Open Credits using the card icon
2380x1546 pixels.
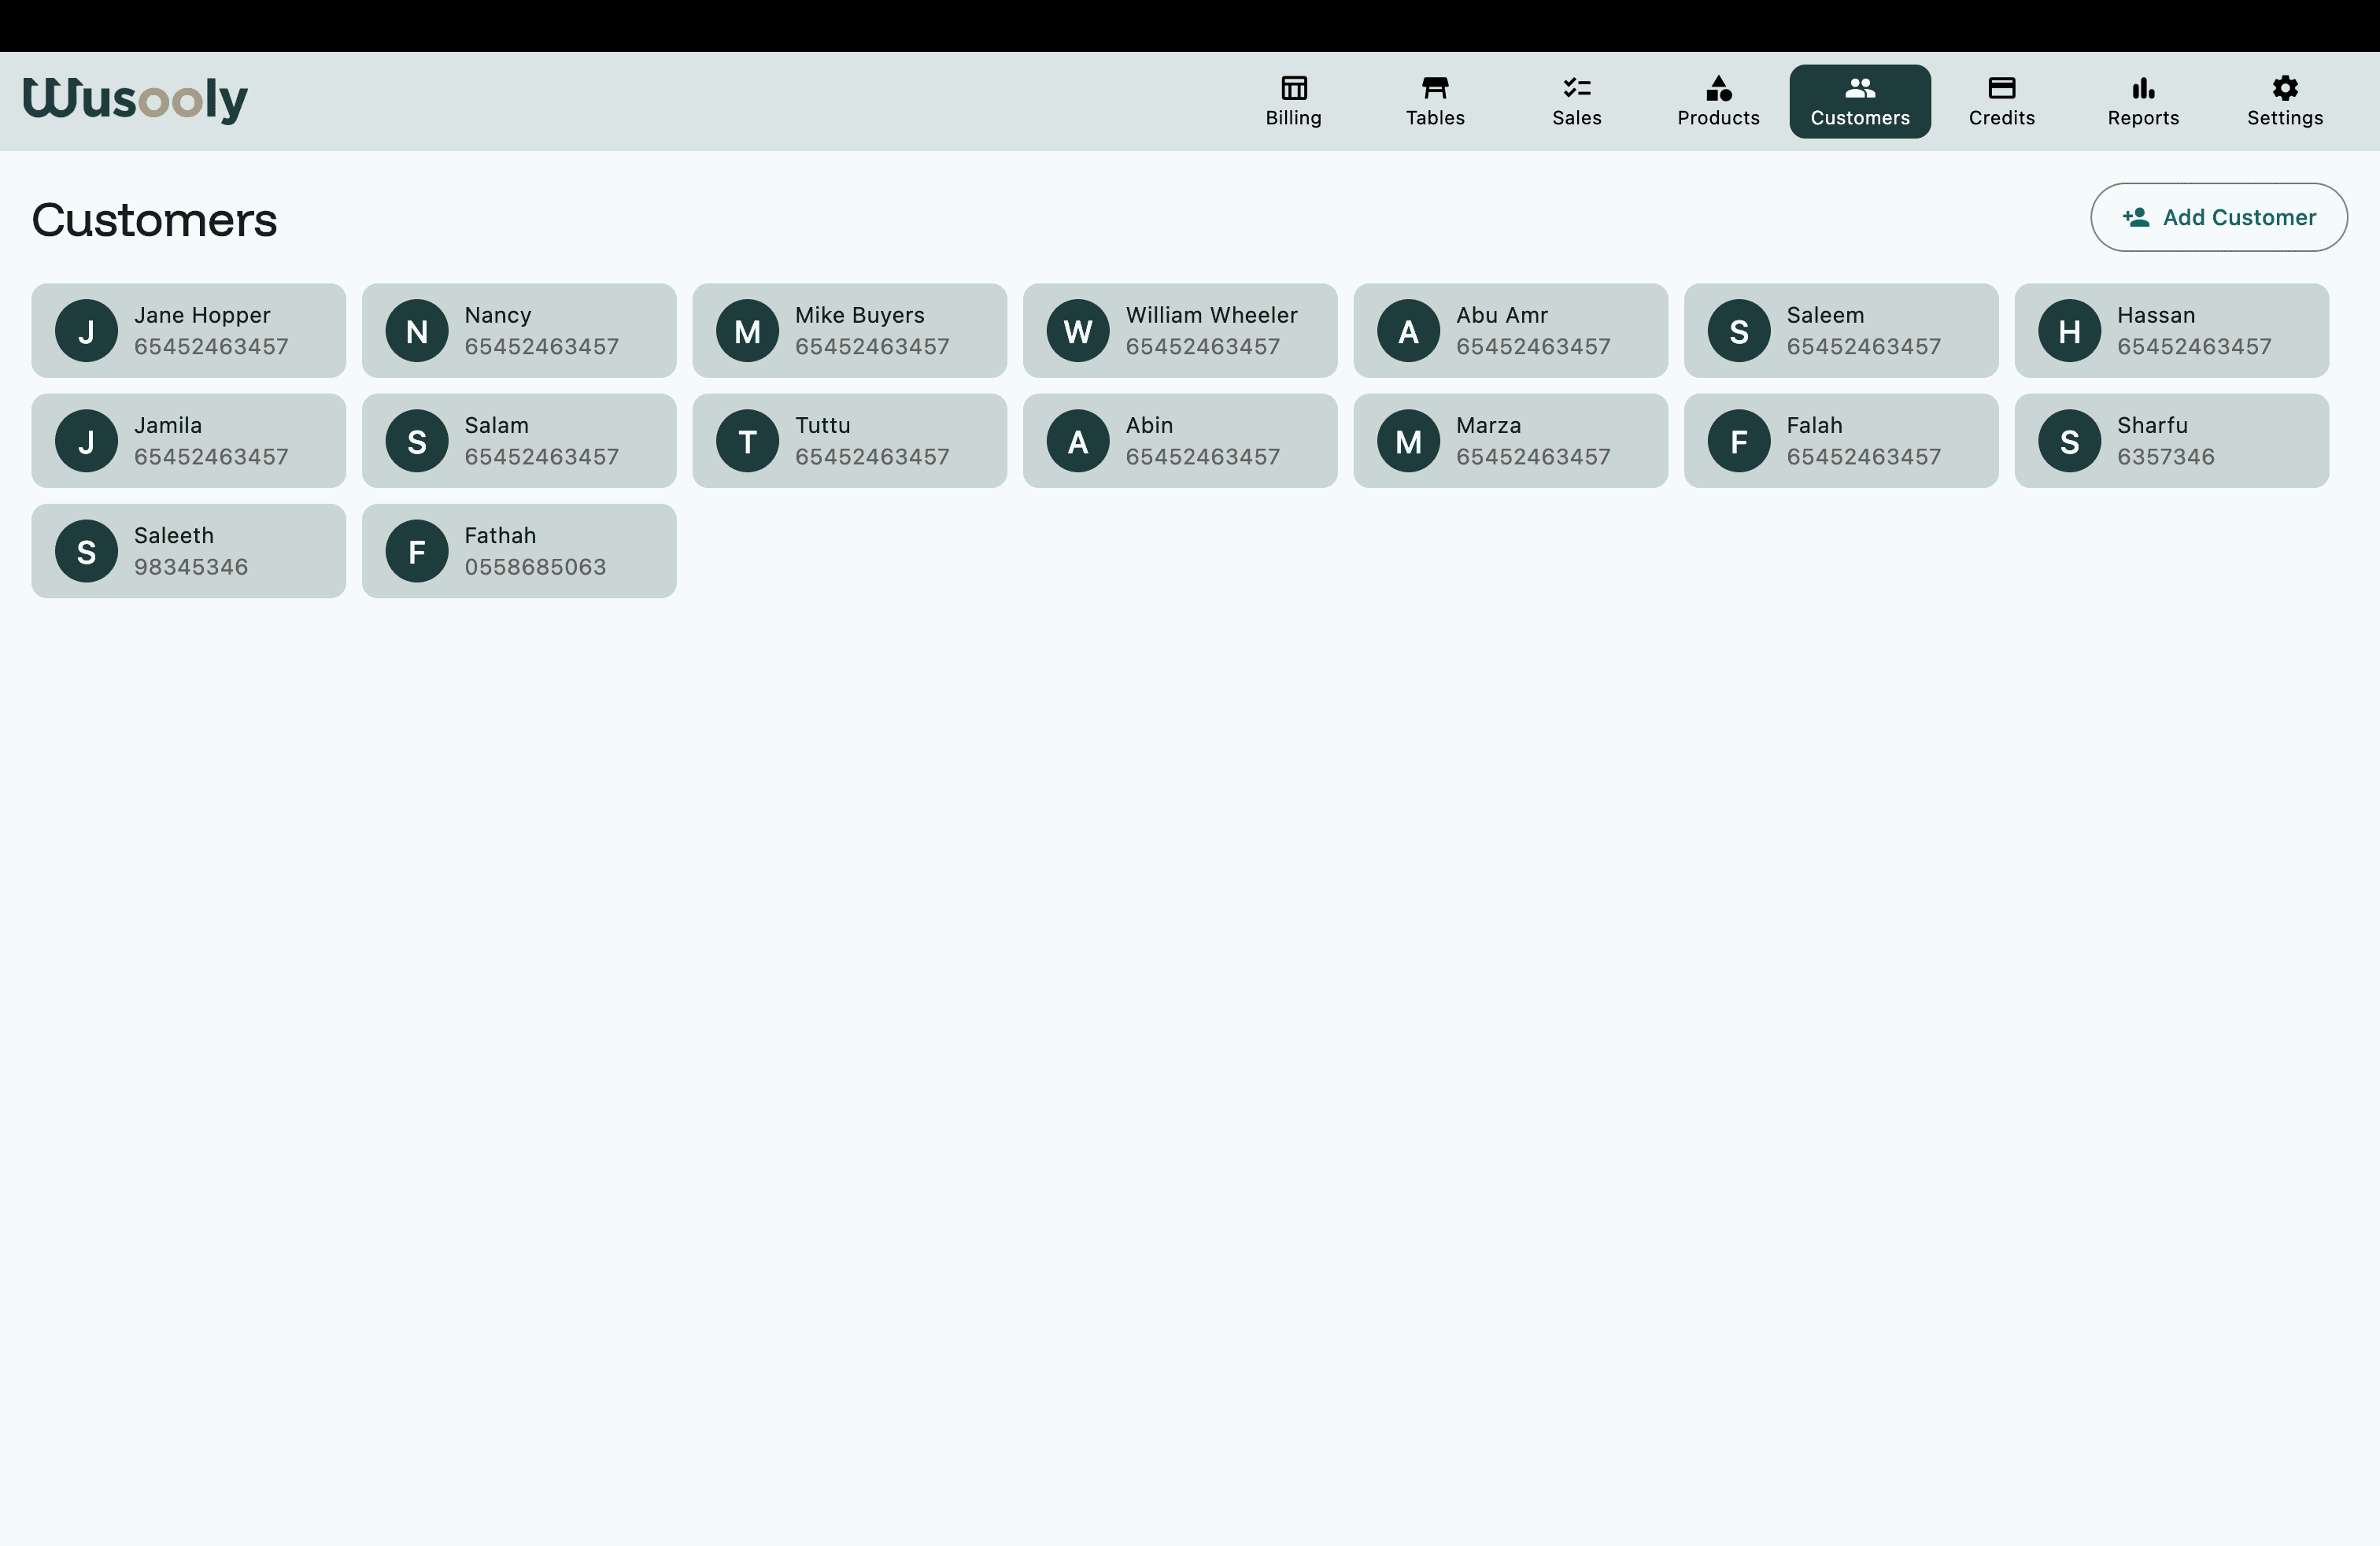[x=2002, y=88]
